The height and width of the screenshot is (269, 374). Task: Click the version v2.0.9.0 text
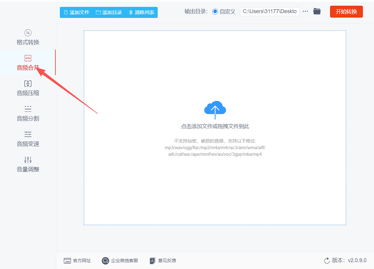click(357, 260)
